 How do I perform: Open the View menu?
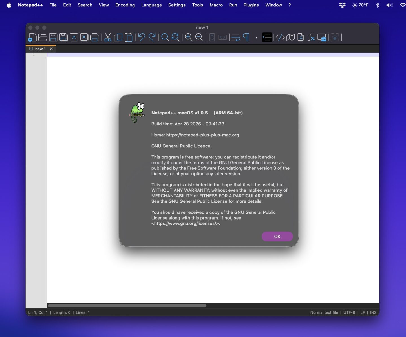click(104, 5)
